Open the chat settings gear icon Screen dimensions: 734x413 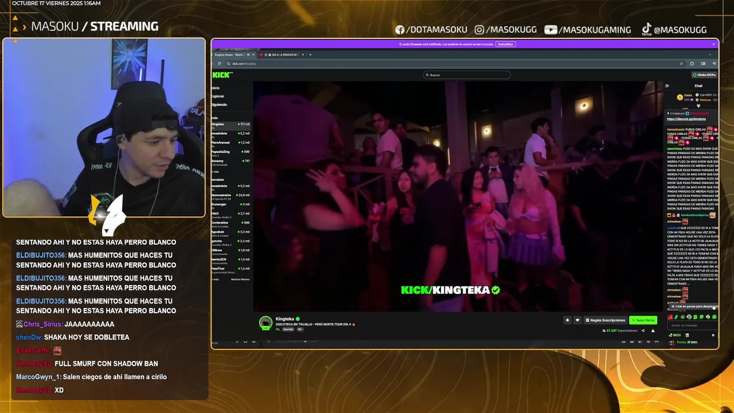[x=713, y=335]
